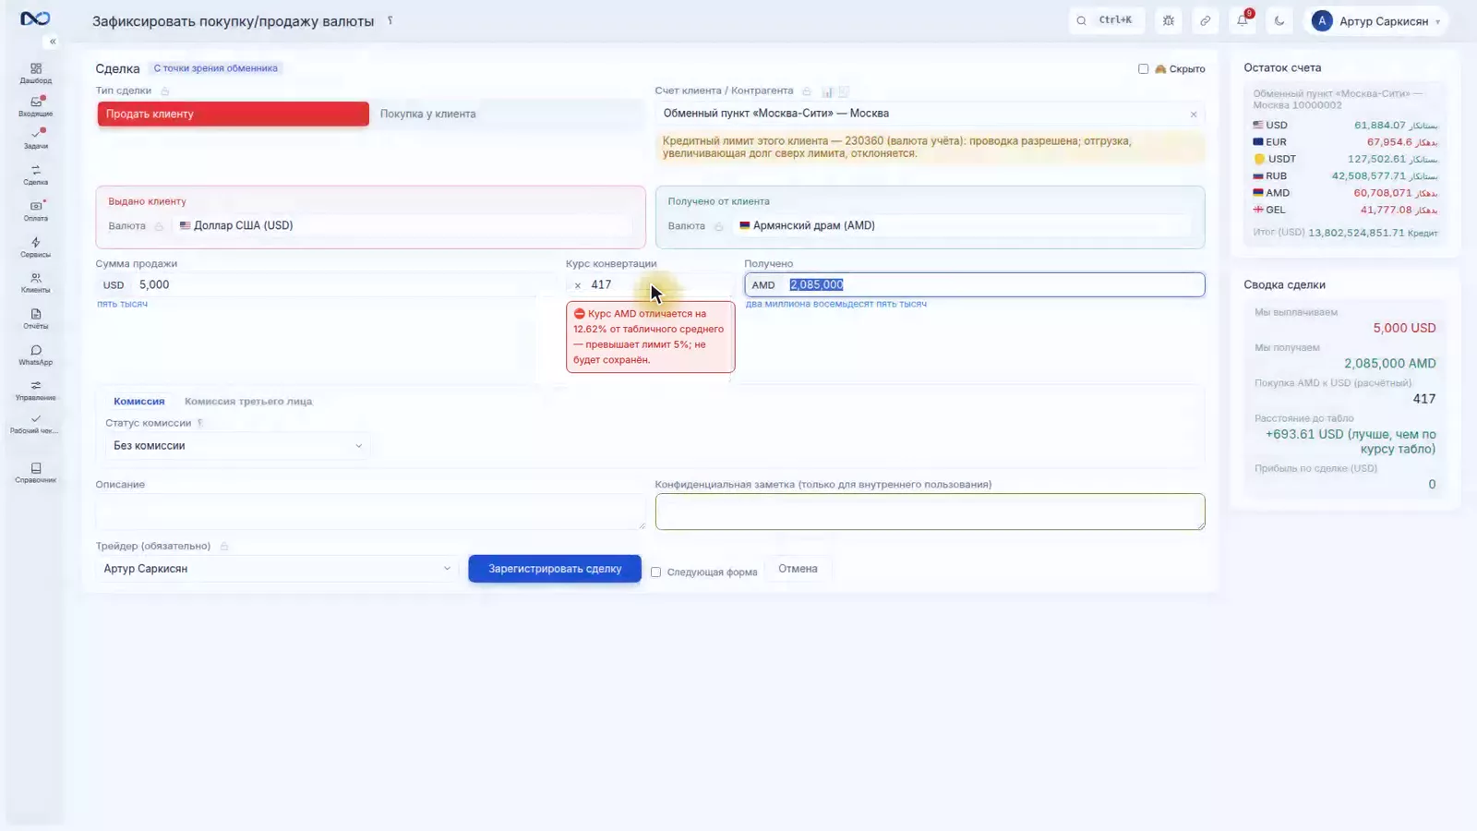Open the Клиенты sidebar section
1477x831 pixels.
(35, 283)
